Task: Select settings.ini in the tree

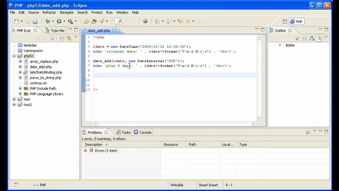Action: [35, 83]
